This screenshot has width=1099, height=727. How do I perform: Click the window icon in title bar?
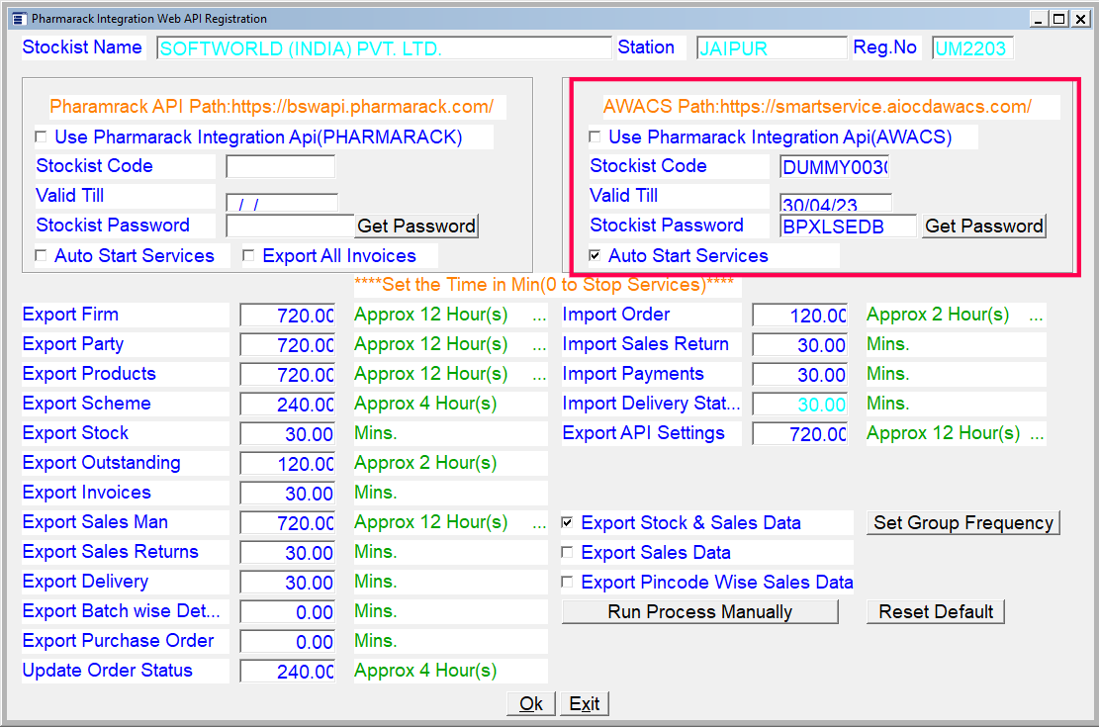coord(20,19)
